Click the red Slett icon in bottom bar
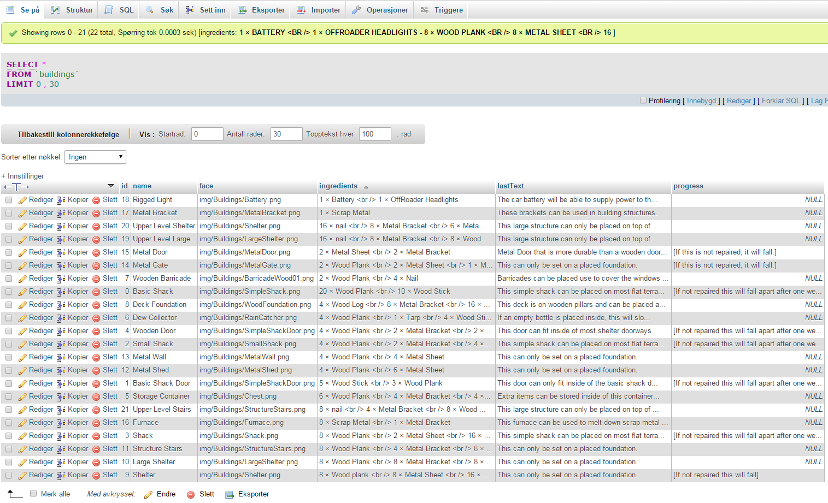Image resolution: width=828 pixels, height=503 pixels. [x=191, y=494]
